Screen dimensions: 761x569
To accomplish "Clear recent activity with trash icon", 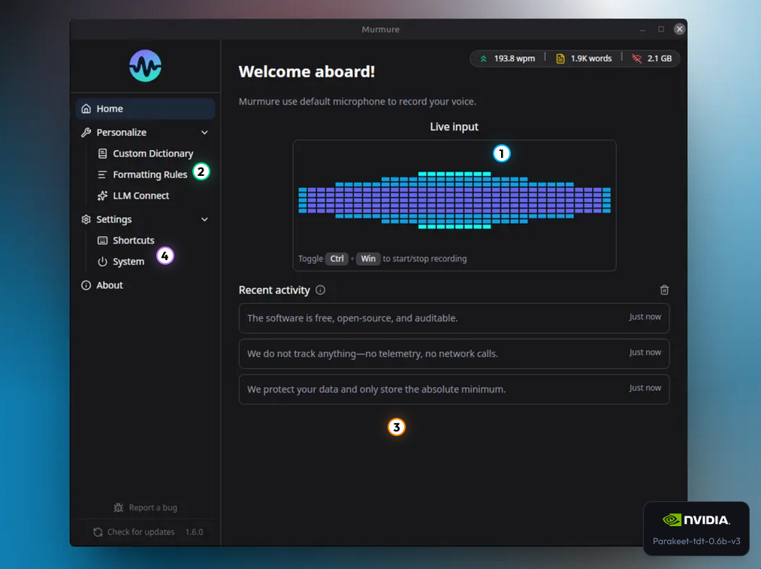I will [664, 290].
